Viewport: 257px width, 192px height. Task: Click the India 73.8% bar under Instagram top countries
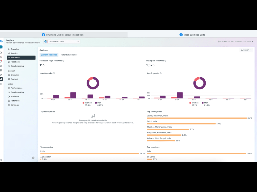[x=196, y=154]
